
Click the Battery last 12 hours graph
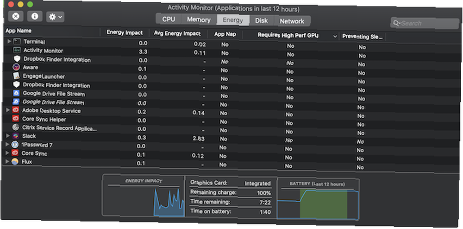tap(318, 199)
